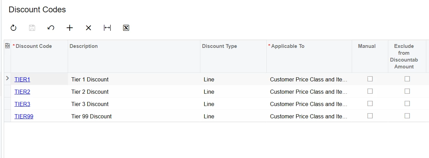
Task: Open Applicable To dropdown cell for TIER2
Action: click(308, 92)
